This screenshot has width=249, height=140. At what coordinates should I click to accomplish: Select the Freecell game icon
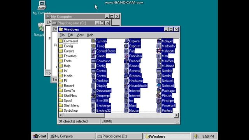126,61
